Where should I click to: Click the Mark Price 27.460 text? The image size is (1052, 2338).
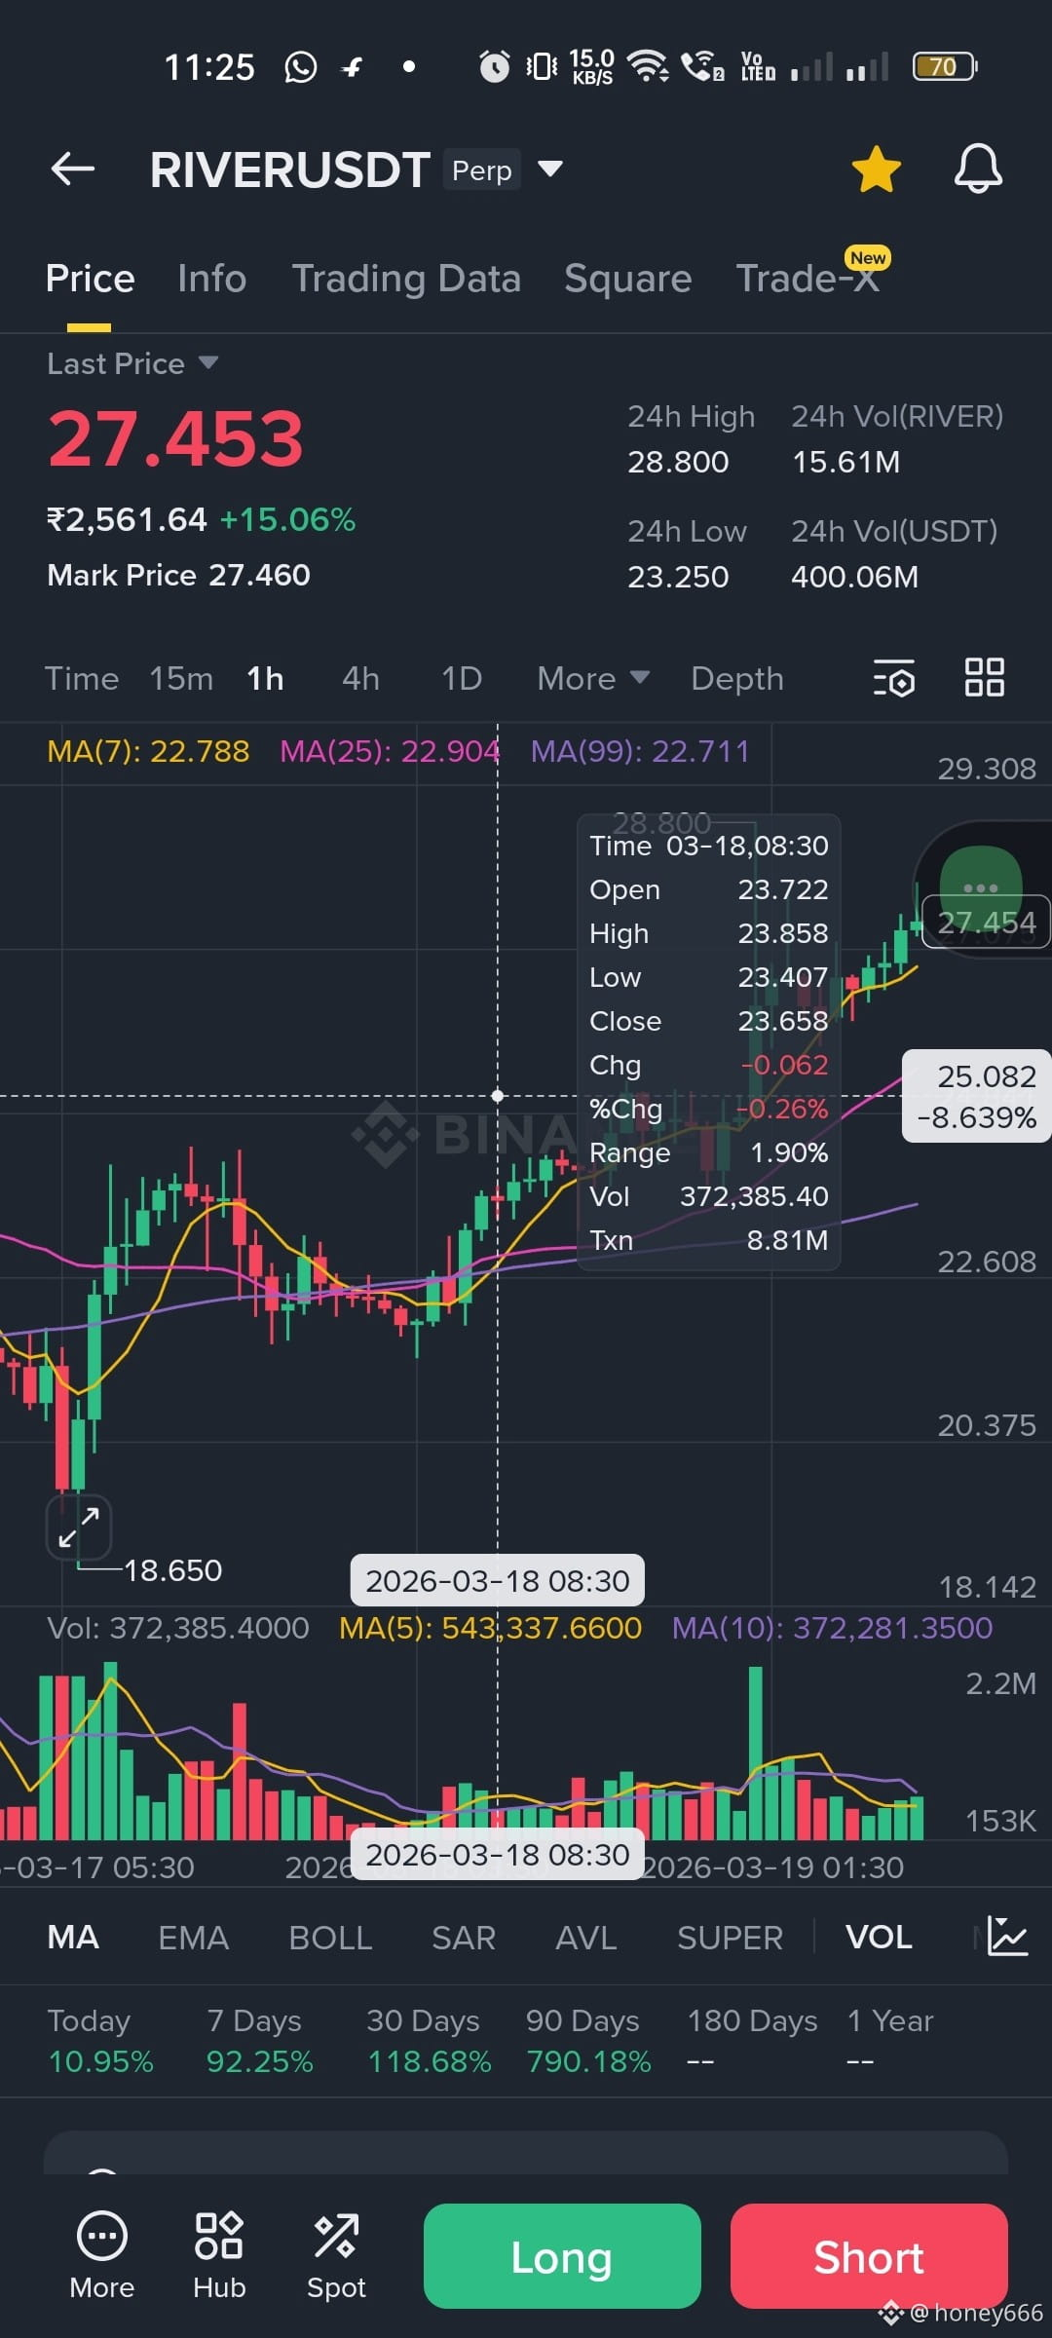coord(178,575)
